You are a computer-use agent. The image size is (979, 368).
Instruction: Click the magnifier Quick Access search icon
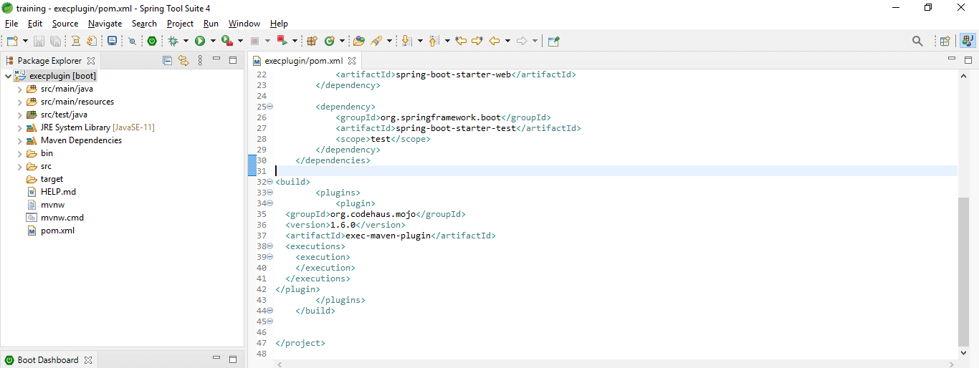point(917,42)
